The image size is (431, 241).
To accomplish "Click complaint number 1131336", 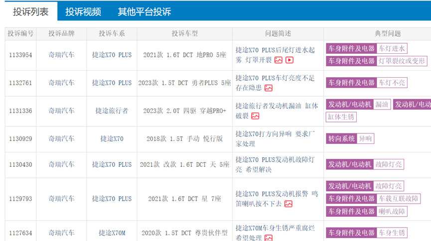I will pyautogui.click(x=20, y=111).
